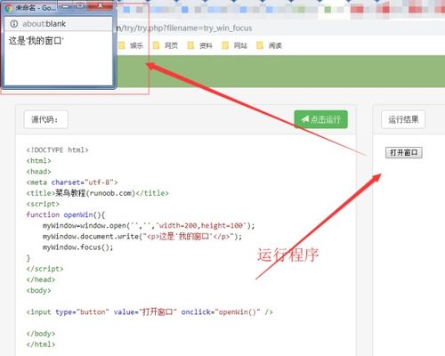The height and width of the screenshot is (356, 445).
Task: Click the title tag line 菜鸟教程(runoob.com)
Action: click(x=98, y=193)
